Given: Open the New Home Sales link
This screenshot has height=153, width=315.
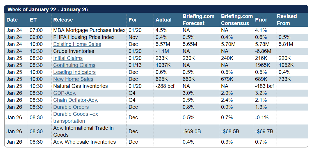Looking at the screenshot, I should click(x=73, y=79).
